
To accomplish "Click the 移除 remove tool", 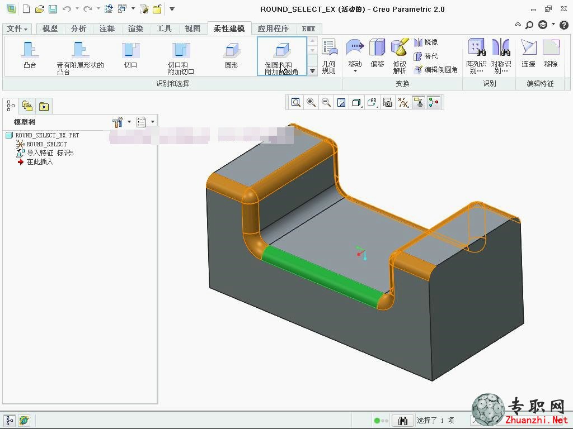I will (x=551, y=53).
